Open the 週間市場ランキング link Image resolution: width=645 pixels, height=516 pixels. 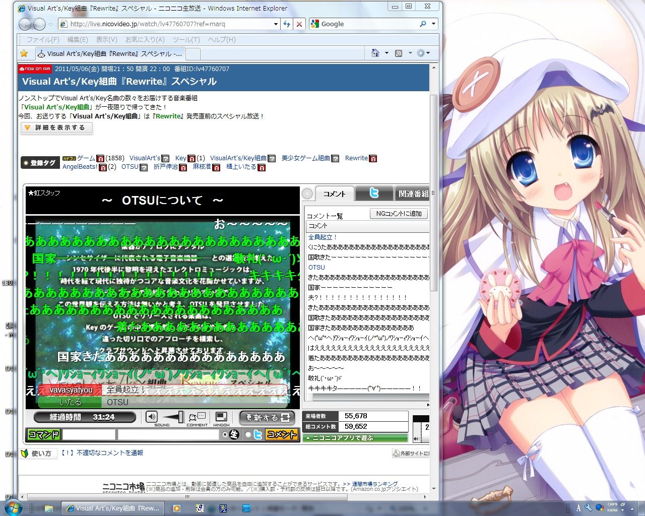tap(374, 484)
